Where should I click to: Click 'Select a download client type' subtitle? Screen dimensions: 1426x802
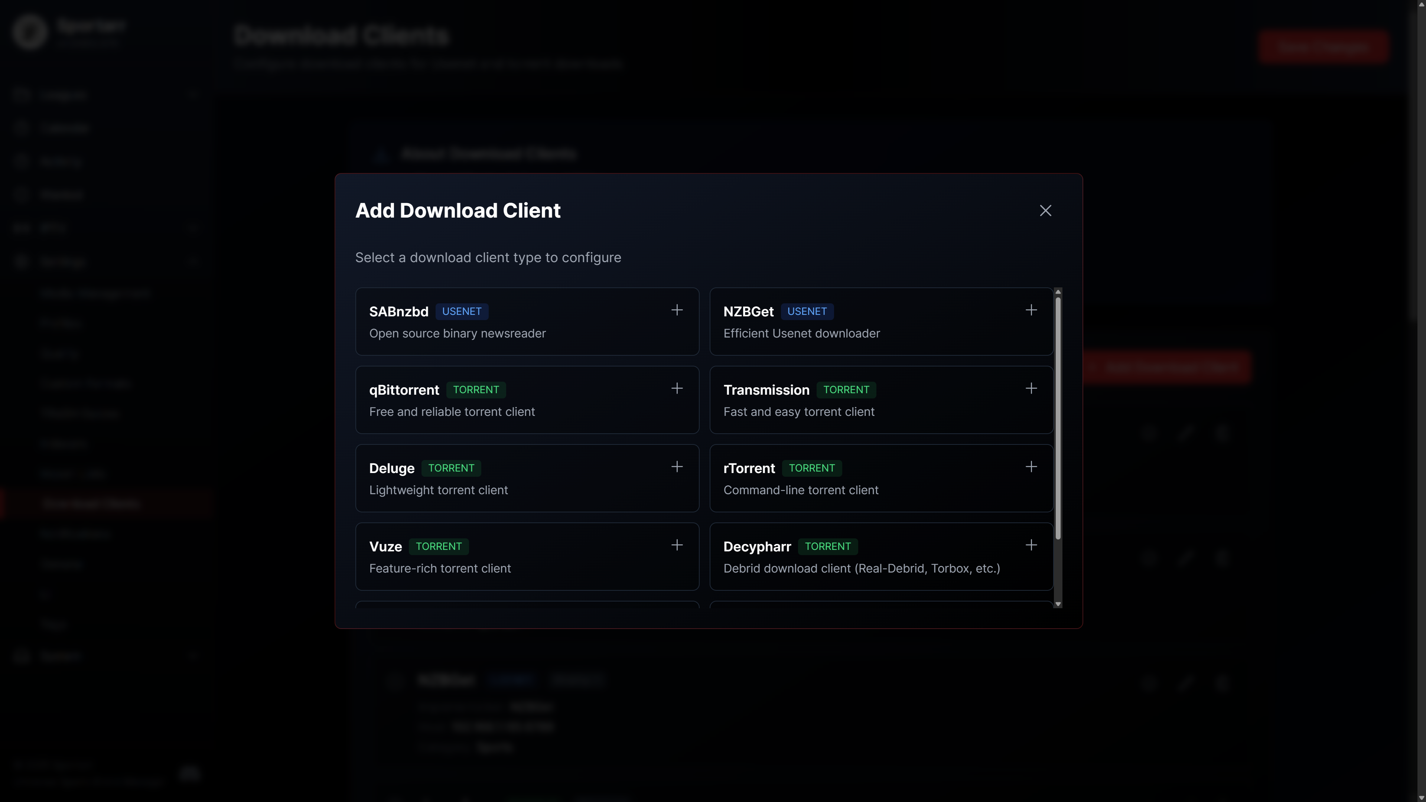488,258
